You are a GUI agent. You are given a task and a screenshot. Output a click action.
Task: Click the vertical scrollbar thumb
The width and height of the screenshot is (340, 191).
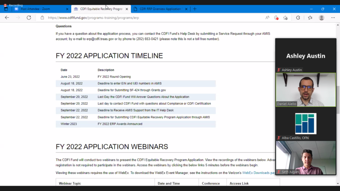click(338, 99)
